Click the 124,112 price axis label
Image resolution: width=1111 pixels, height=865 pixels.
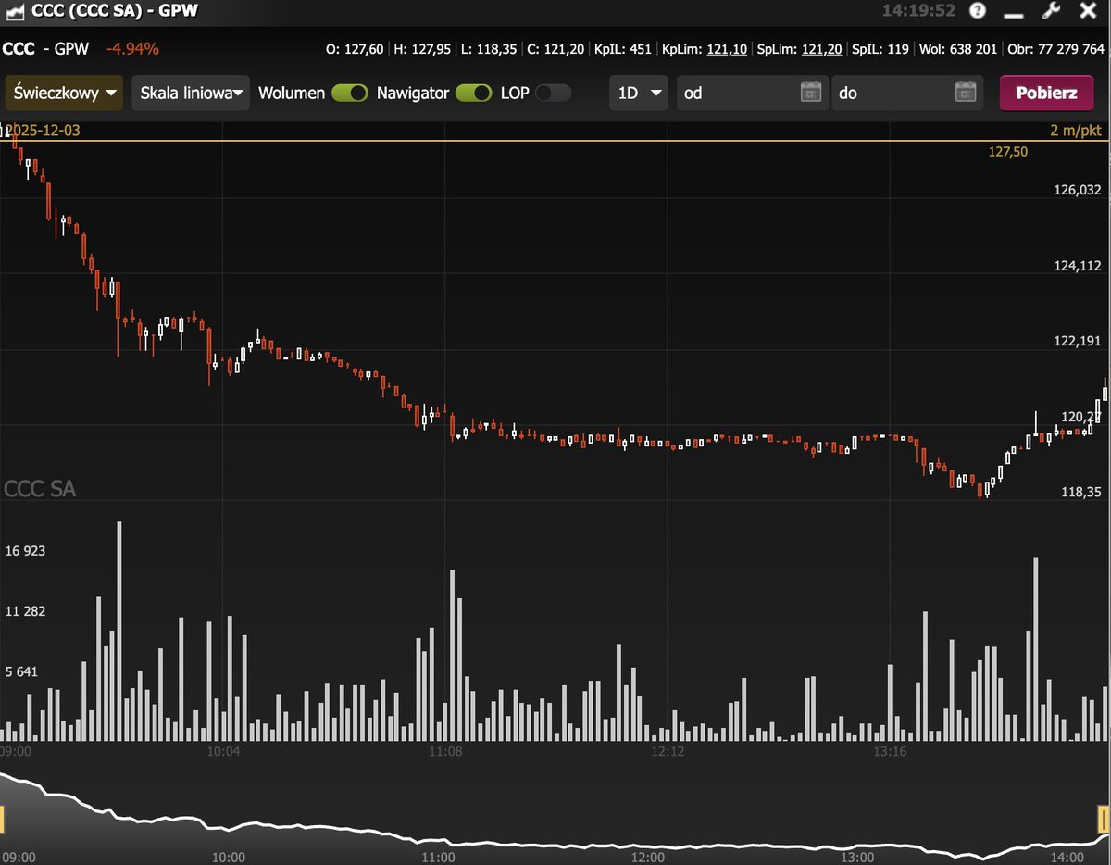coord(1078,266)
